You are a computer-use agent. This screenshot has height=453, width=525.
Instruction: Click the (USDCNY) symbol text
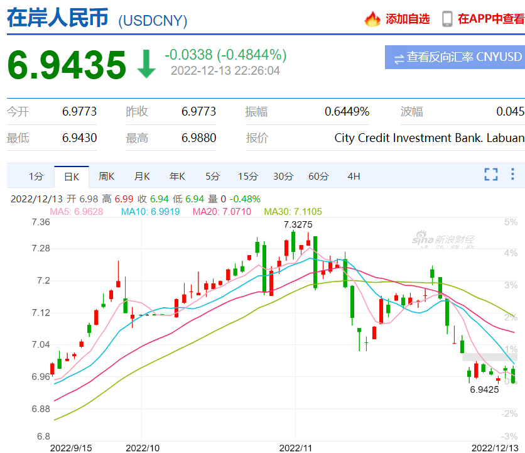coord(153,21)
